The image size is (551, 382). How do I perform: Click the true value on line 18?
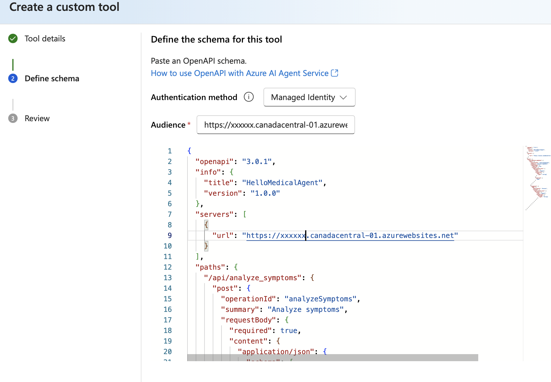tap(289, 330)
